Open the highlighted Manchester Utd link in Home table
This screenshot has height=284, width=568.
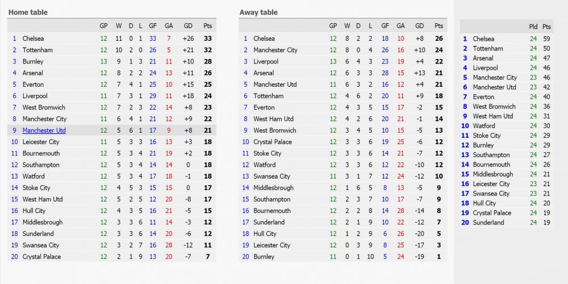(44, 130)
